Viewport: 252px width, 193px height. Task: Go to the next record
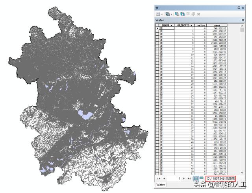(184, 178)
